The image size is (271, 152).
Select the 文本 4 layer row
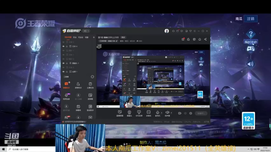(x=79, y=46)
